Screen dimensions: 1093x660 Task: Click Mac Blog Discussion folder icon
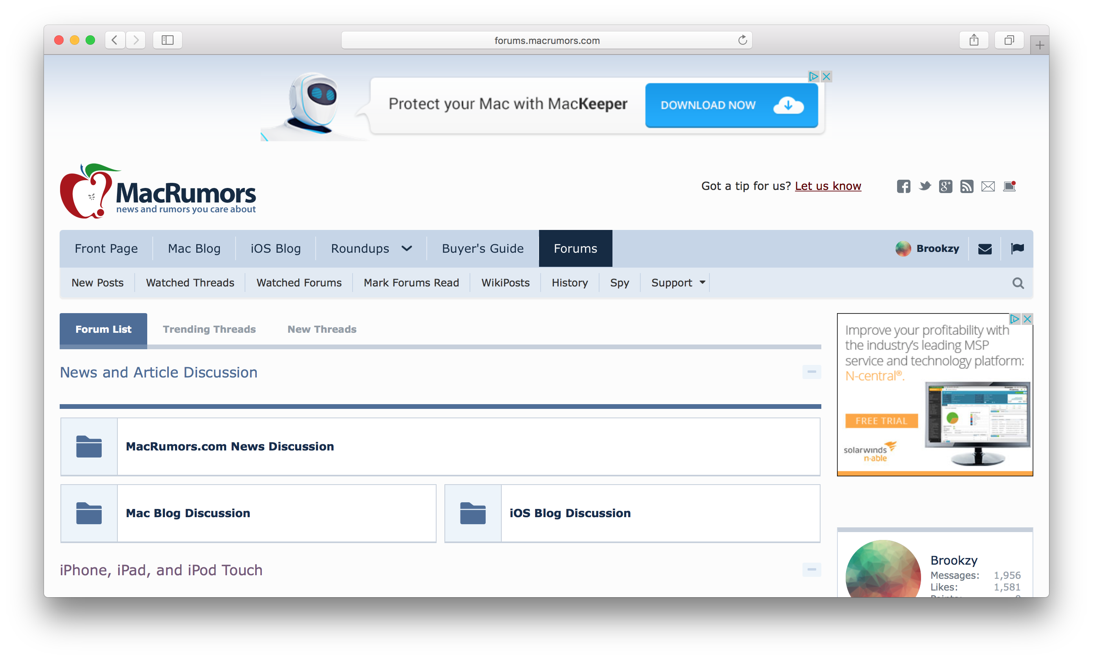point(89,513)
